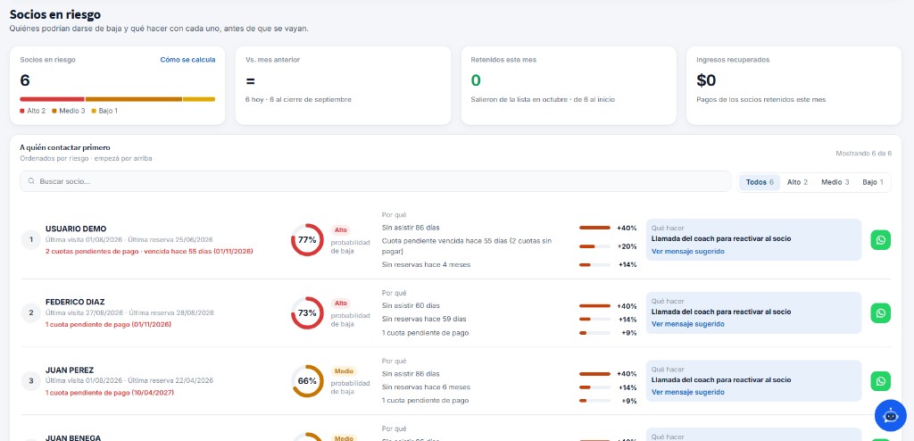The height and width of the screenshot is (441, 914).
Task: Click the FEDERICO DIAZ member name
Action: [75, 302]
